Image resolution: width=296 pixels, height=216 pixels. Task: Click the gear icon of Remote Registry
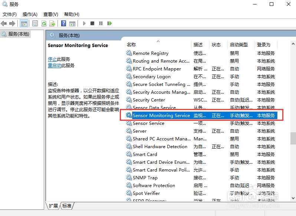pyautogui.click(x=129, y=53)
